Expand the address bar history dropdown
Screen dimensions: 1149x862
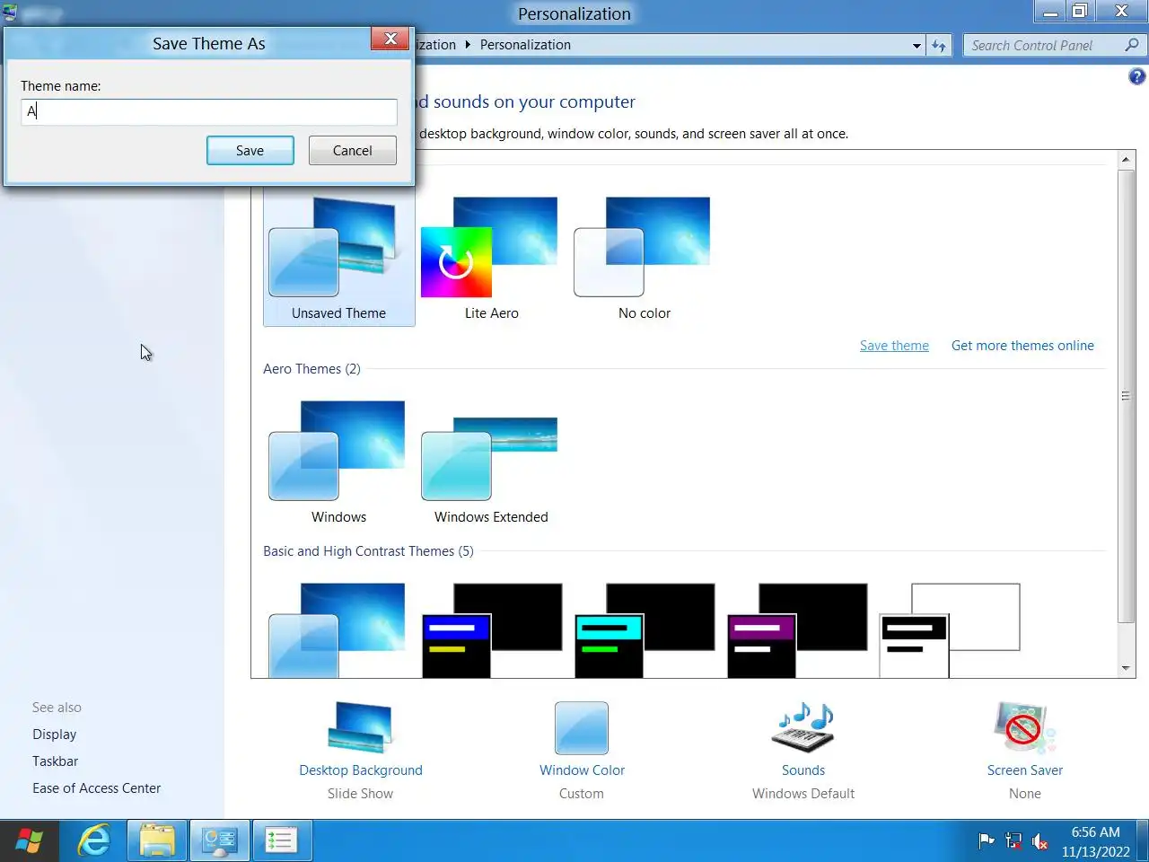[x=917, y=45]
